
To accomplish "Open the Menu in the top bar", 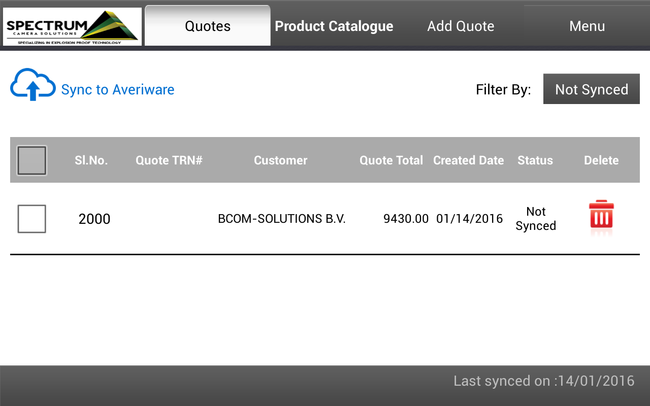I will (x=587, y=26).
